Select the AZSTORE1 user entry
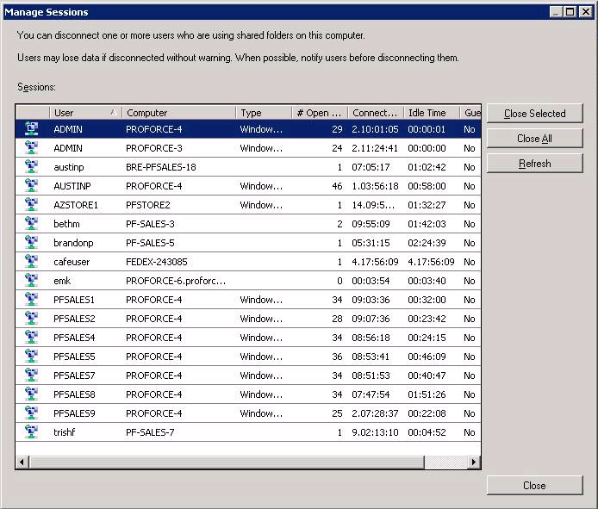 tap(76, 205)
